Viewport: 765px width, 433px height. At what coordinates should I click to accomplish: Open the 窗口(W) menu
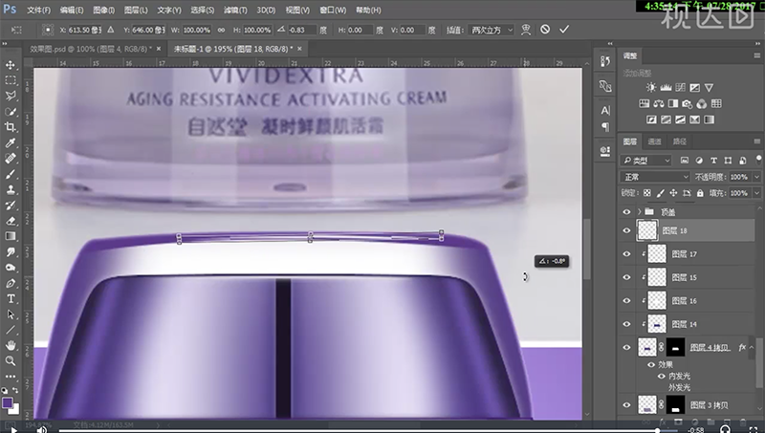pyautogui.click(x=333, y=10)
